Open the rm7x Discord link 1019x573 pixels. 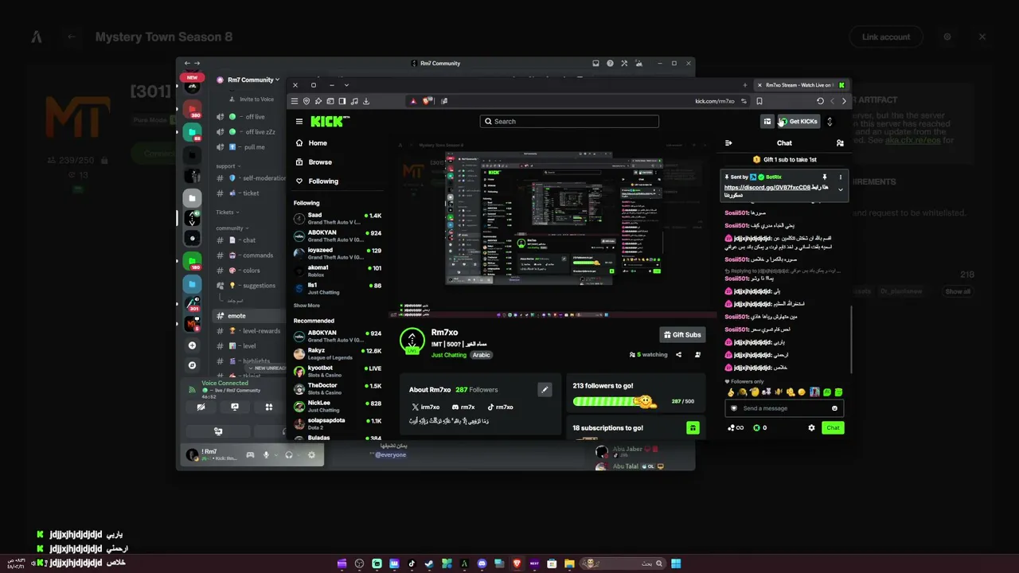[463, 407]
